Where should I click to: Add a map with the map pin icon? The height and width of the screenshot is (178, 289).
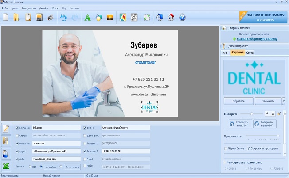pyautogui.click(x=123, y=18)
